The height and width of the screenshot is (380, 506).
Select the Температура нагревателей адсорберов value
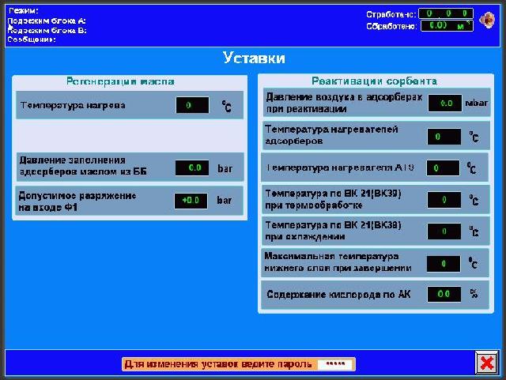(x=443, y=137)
